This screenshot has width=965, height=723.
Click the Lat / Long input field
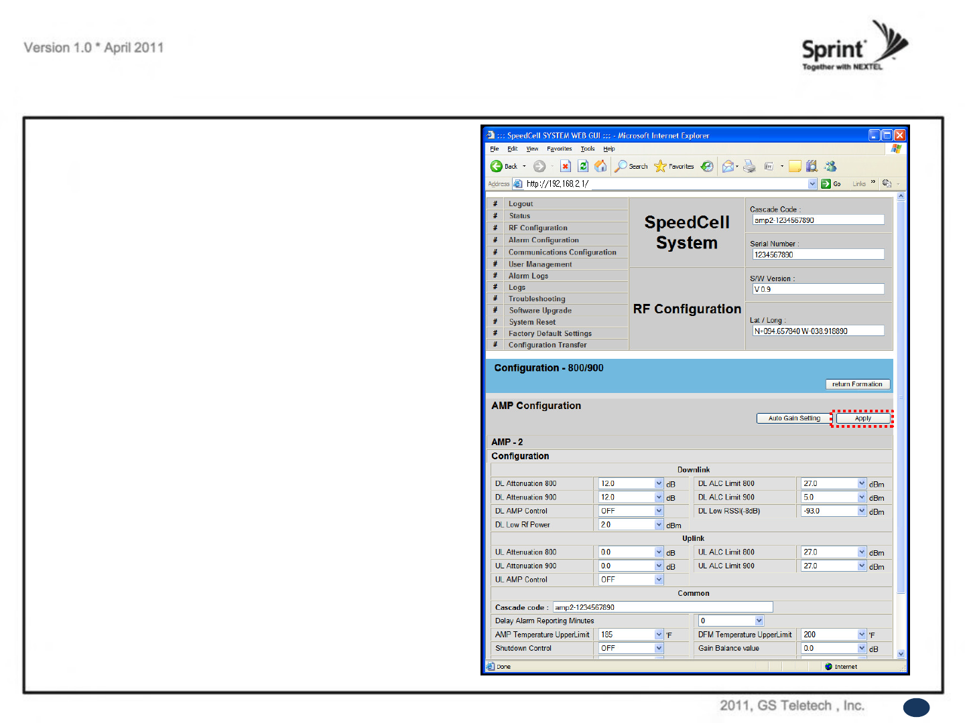click(x=818, y=331)
